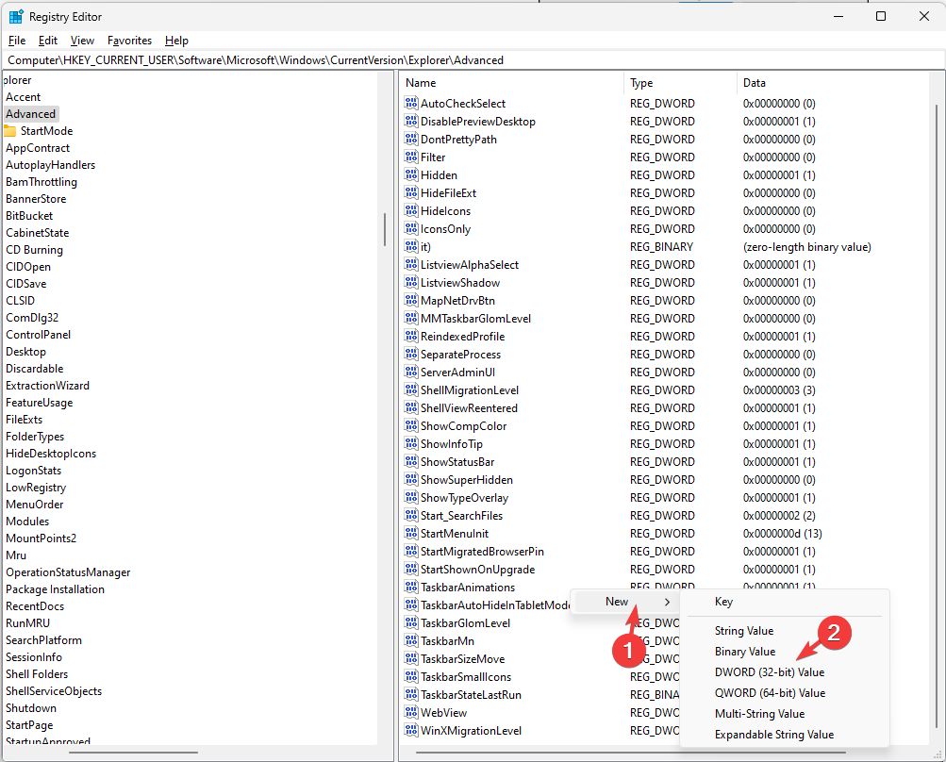Click the registry path address bar
This screenshot has width=946, height=762.
(x=472, y=59)
